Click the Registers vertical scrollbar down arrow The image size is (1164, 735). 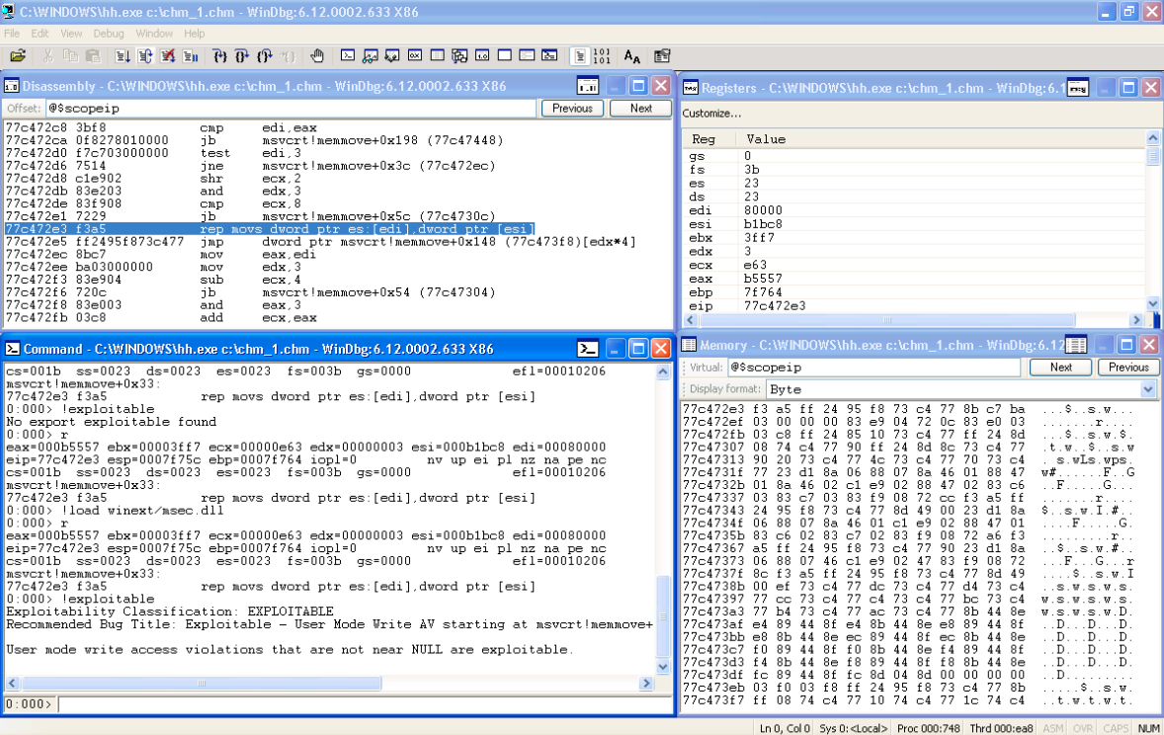(1152, 303)
